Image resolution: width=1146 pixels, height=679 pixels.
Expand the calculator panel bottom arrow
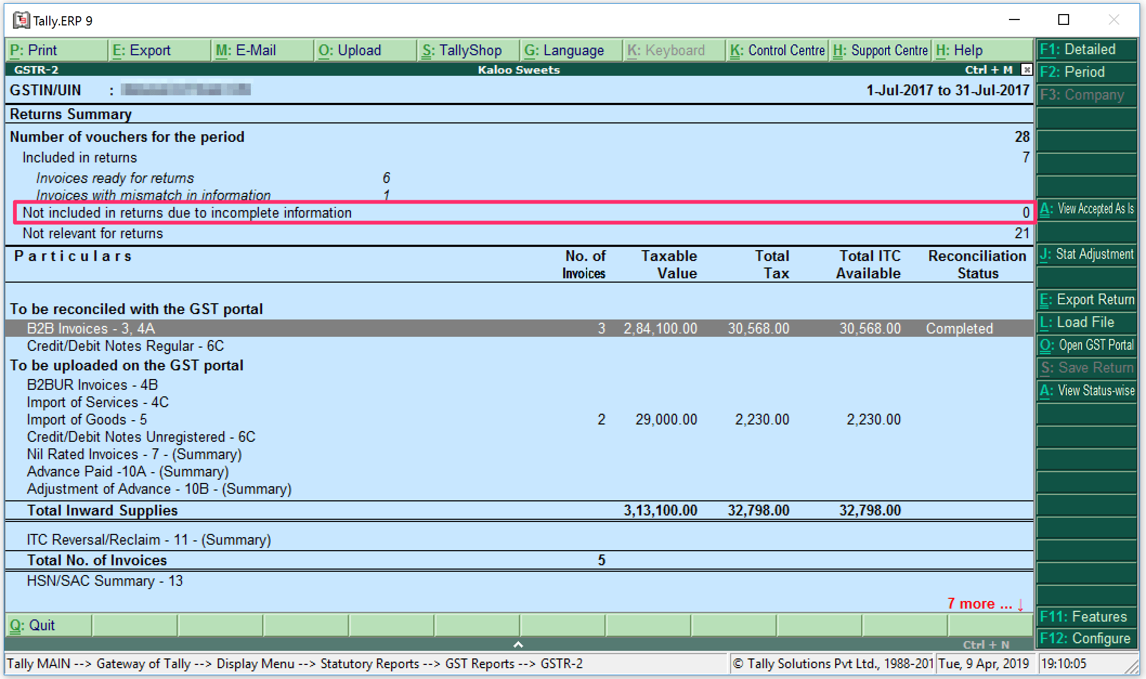[518, 644]
